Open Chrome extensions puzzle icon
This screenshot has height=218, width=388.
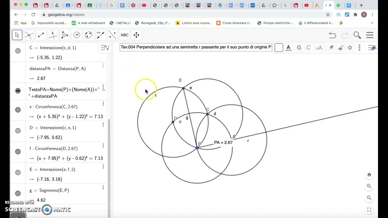click(355, 15)
